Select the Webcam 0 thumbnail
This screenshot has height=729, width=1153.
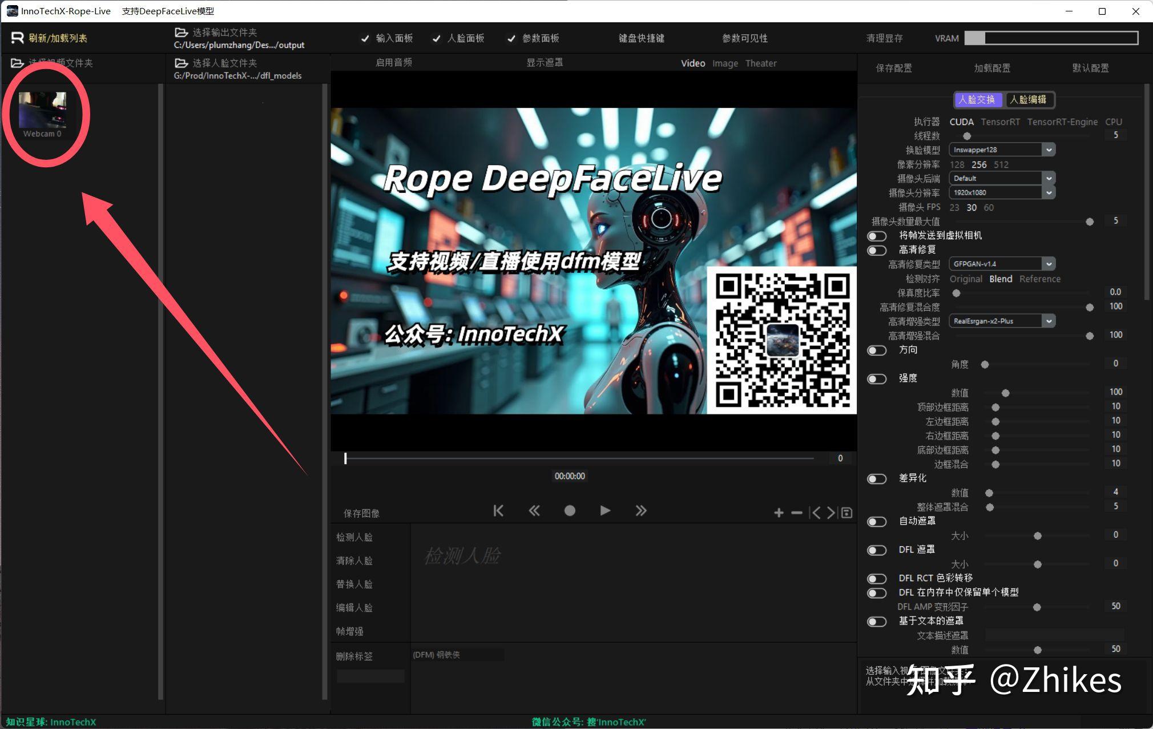[x=42, y=110]
